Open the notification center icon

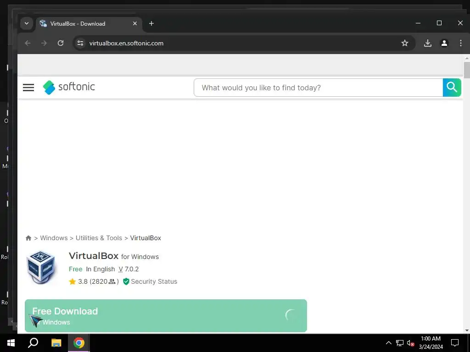click(455, 343)
